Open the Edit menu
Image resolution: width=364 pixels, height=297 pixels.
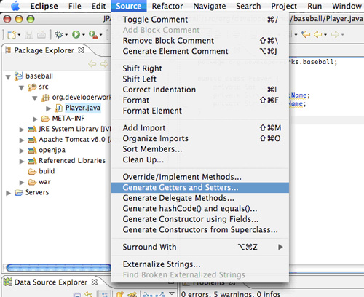pyautogui.click(x=98, y=6)
